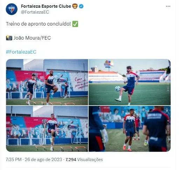Click the camera flash emoji

(9, 38)
